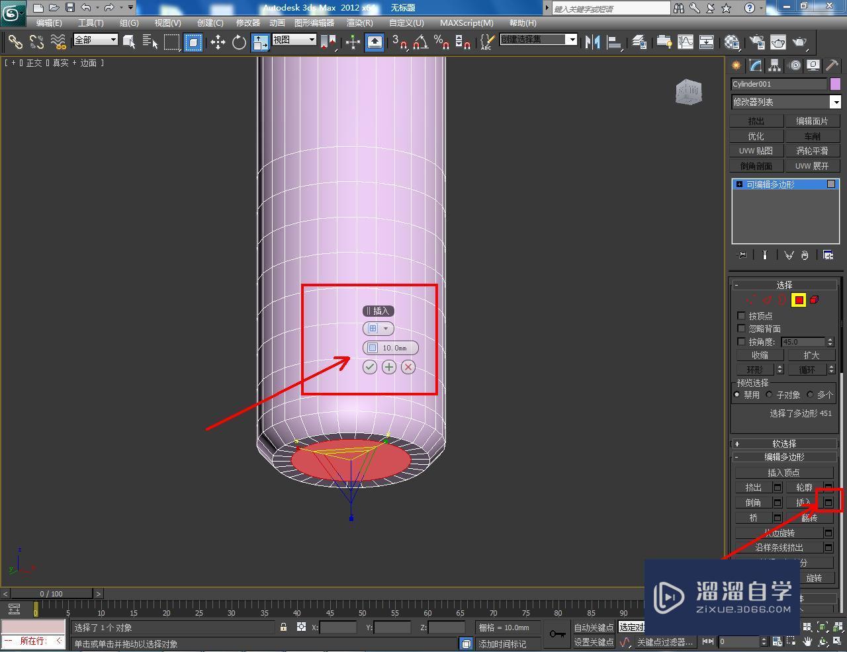Image resolution: width=847 pixels, height=652 pixels.
Task: Apply caddy Inset with checkmark OK
Action: click(370, 367)
